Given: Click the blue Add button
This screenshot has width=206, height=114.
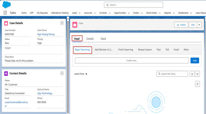Looking at the screenshot, I should [x=195, y=61].
